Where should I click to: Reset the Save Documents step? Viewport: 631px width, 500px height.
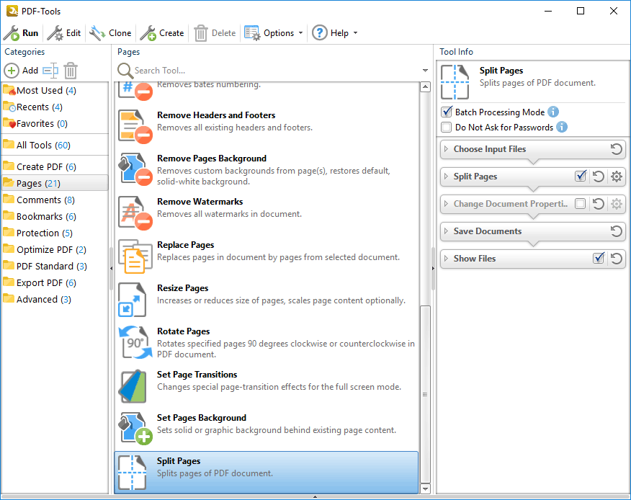(x=616, y=231)
